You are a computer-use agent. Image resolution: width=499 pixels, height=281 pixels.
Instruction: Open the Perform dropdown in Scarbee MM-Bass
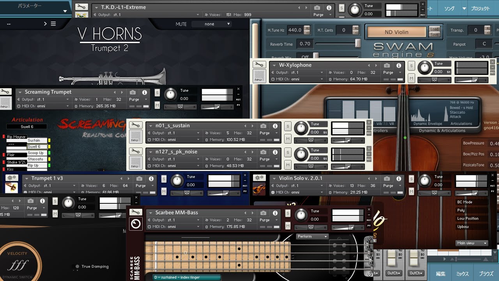(x=313, y=237)
